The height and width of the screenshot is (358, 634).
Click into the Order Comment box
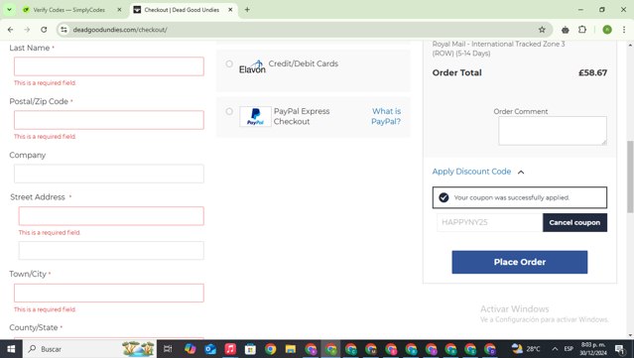click(x=553, y=131)
